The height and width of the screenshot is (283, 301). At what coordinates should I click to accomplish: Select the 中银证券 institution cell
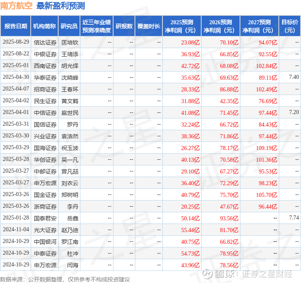pyautogui.click(x=45, y=54)
